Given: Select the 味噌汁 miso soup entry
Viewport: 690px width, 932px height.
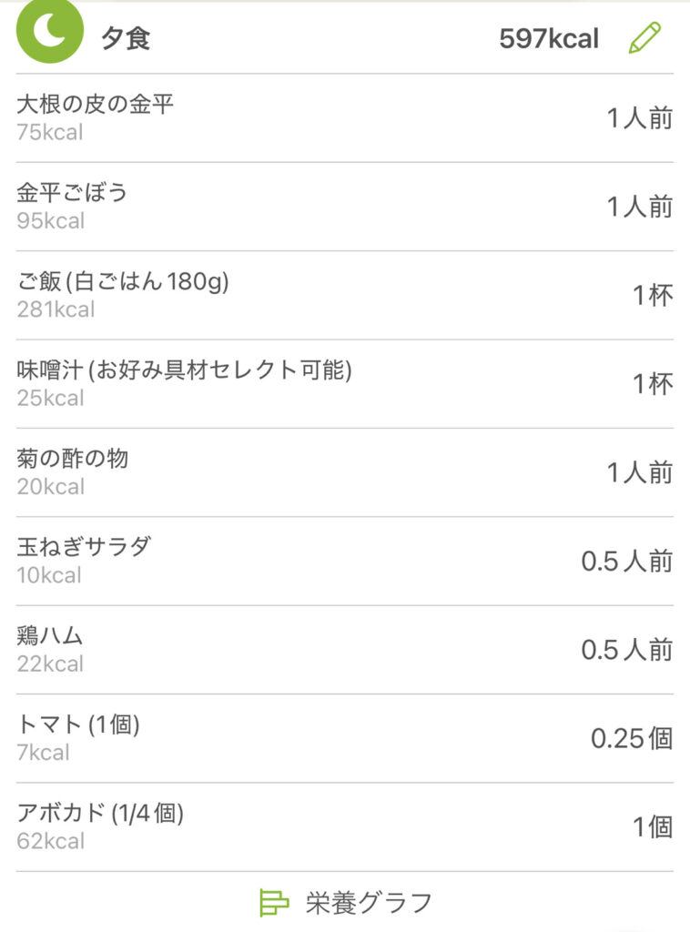Looking at the screenshot, I should point(184,370).
